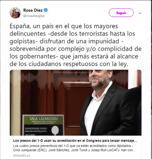Click the white round shape on sign

55,130
